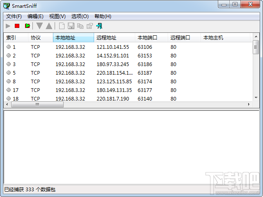Click local port 63186

(145, 64)
